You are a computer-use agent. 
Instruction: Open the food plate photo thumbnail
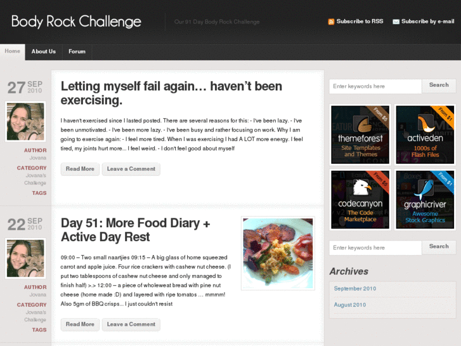278,253
